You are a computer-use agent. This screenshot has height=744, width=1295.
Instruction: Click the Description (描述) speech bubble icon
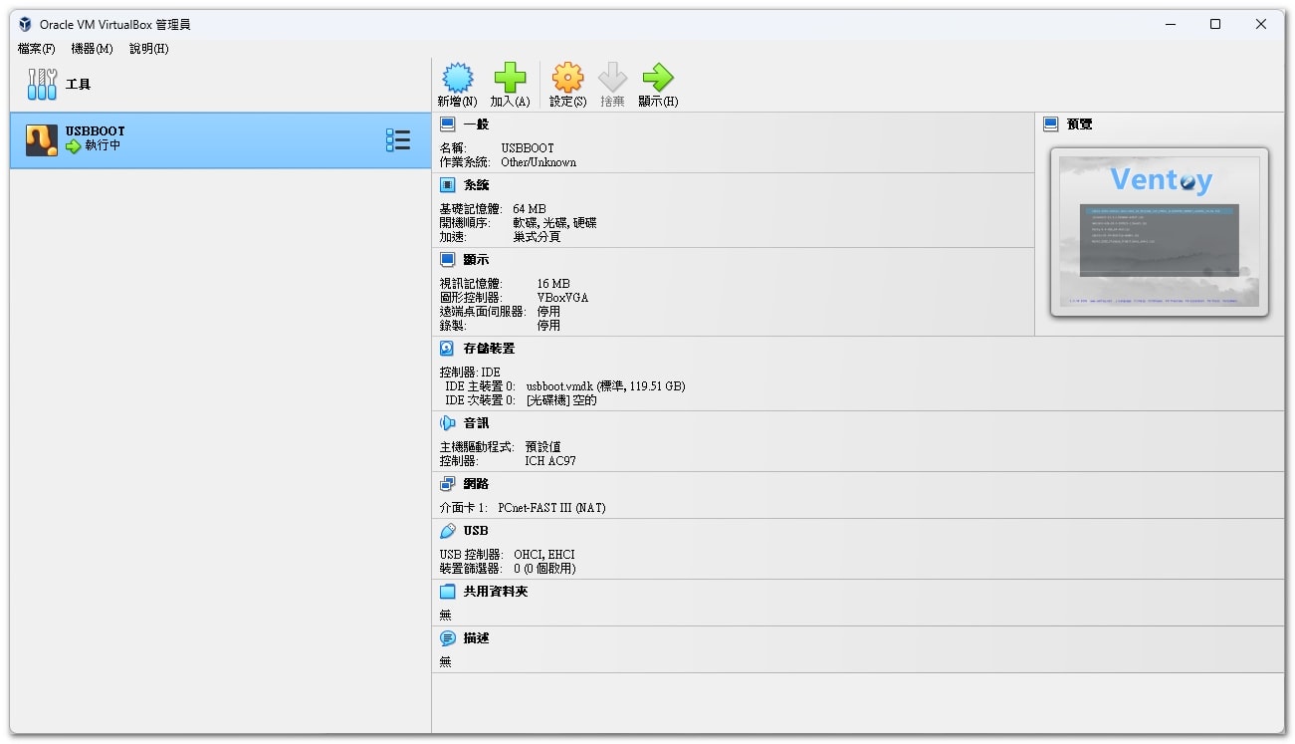click(448, 638)
